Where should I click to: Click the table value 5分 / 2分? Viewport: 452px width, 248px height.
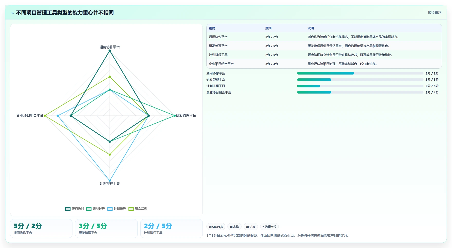coord(272,37)
